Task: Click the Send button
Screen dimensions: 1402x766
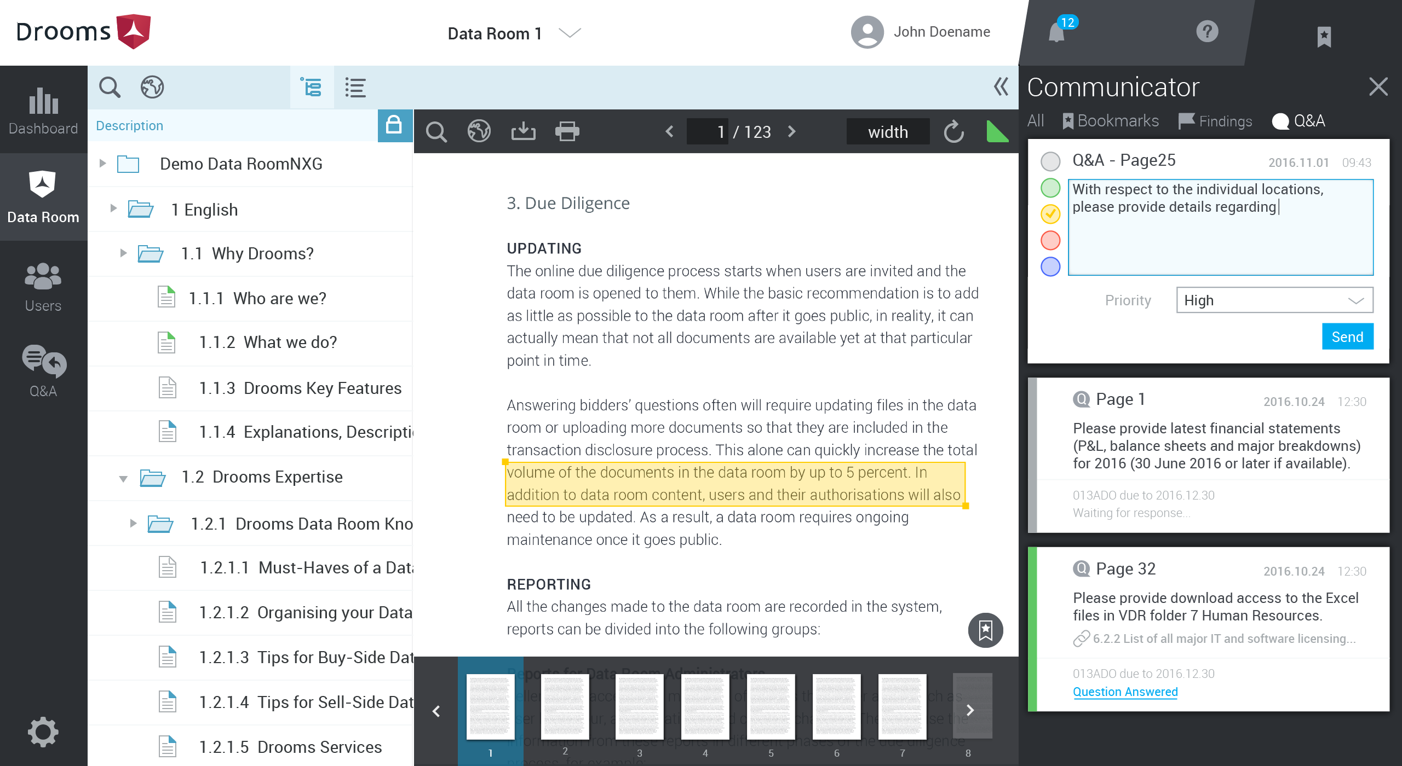Action: tap(1347, 337)
